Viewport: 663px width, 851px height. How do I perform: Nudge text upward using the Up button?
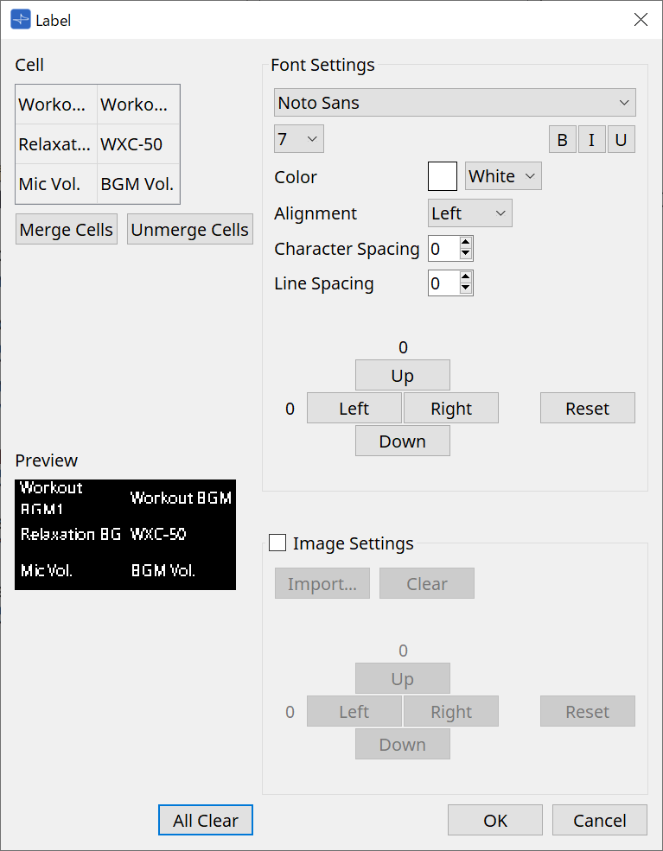click(402, 375)
